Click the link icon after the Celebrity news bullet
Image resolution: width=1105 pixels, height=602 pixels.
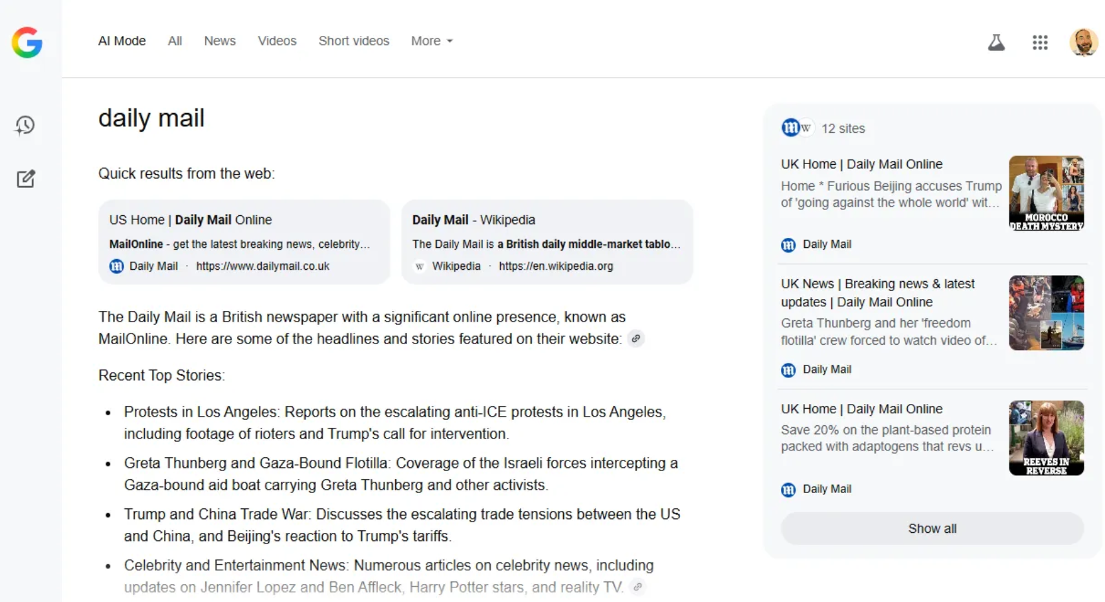click(637, 587)
